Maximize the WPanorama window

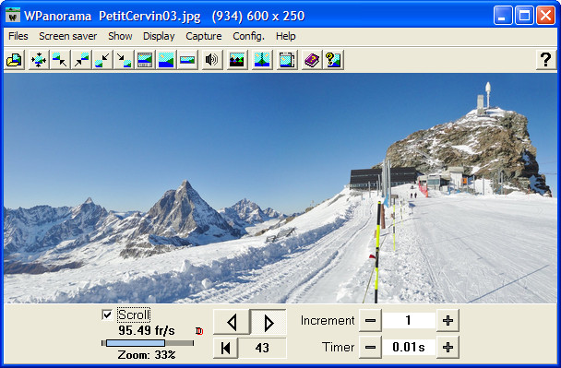pos(524,16)
